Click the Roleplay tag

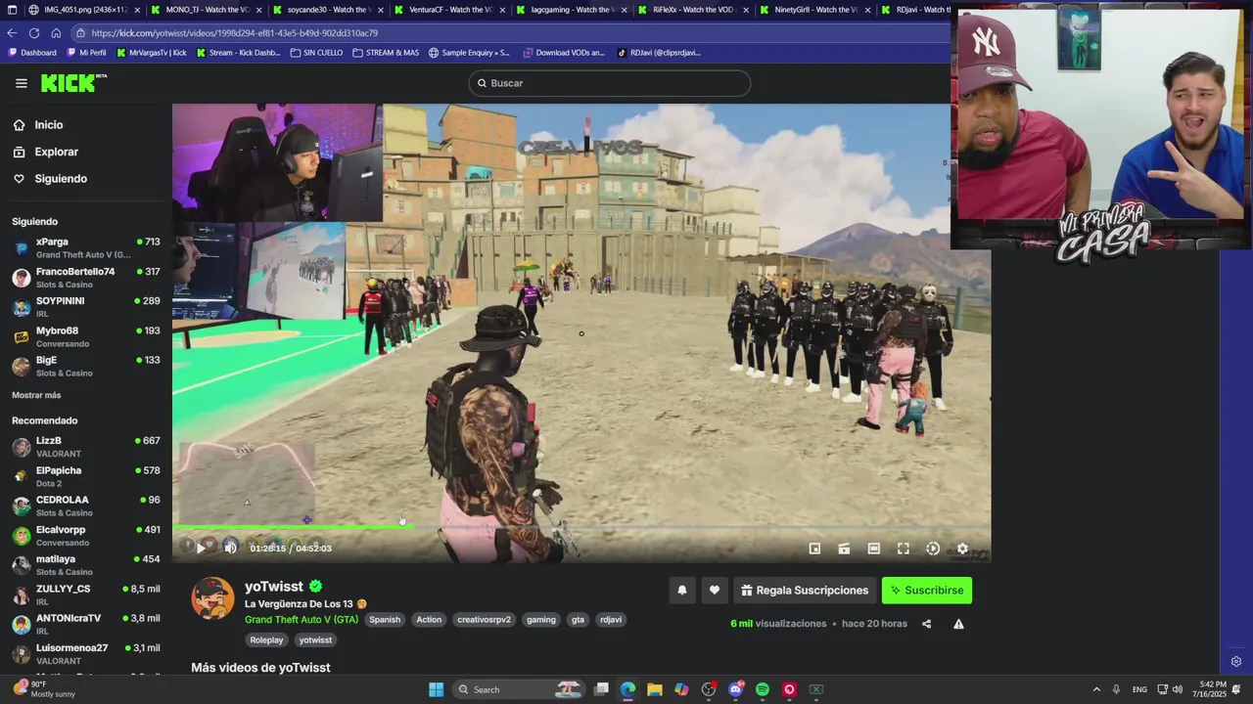click(266, 640)
